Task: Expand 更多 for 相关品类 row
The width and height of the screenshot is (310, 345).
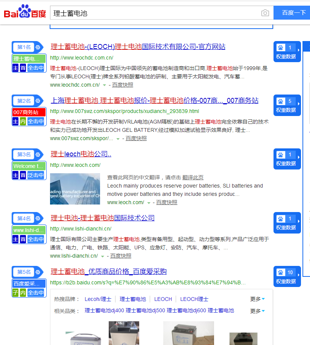Action: click(257, 311)
